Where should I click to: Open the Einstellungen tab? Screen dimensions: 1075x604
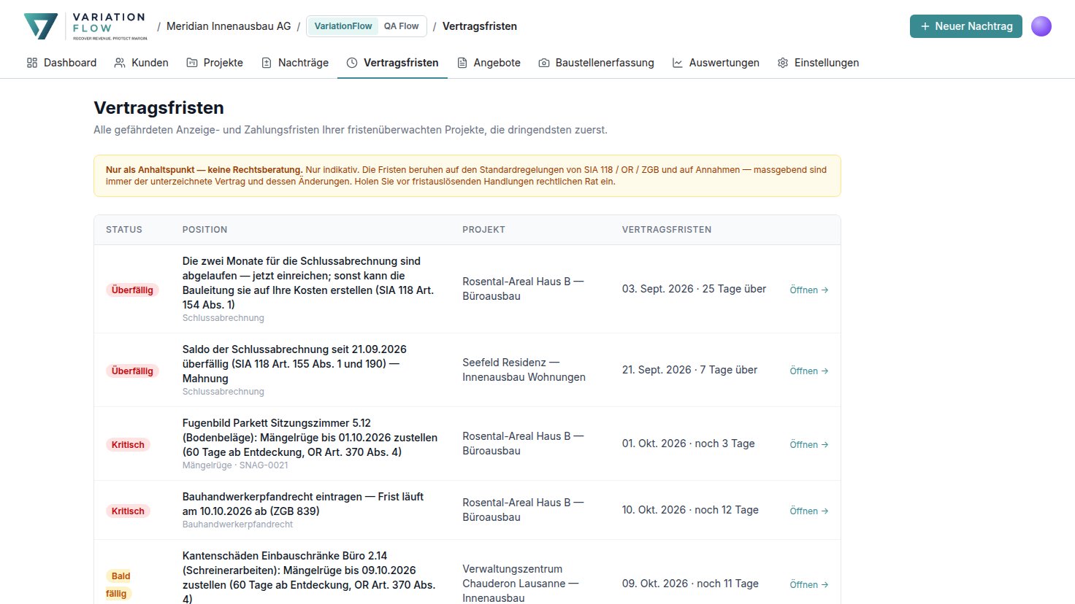click(818, 63)
